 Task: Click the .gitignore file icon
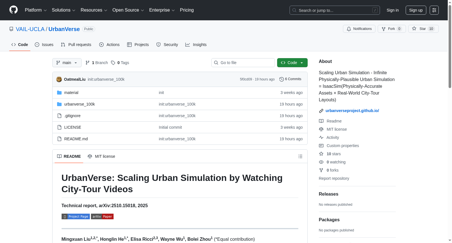(59, 116)
